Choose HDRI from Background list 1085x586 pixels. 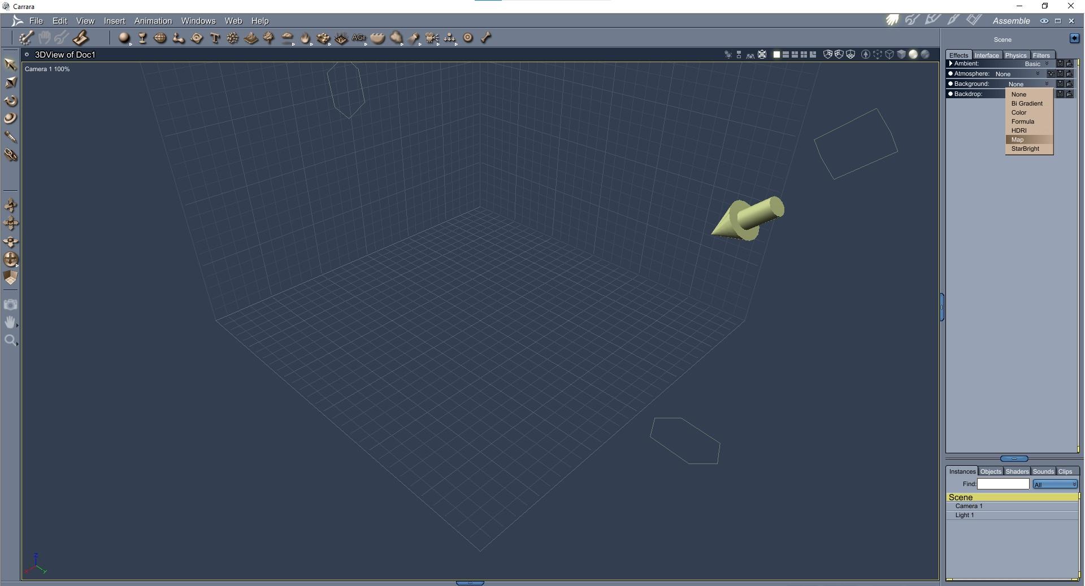coord(1029,130)
